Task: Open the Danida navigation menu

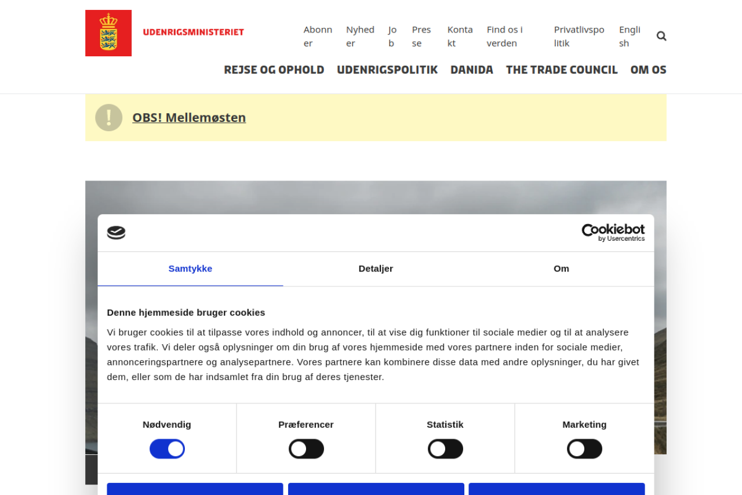Action: click(x=472, y=70)
